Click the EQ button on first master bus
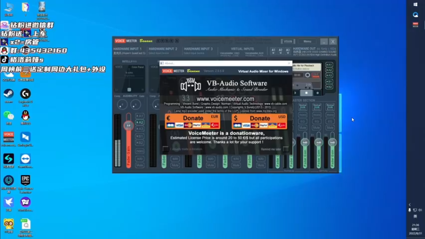Screen dimensions: 425x239 pos(303,122)
